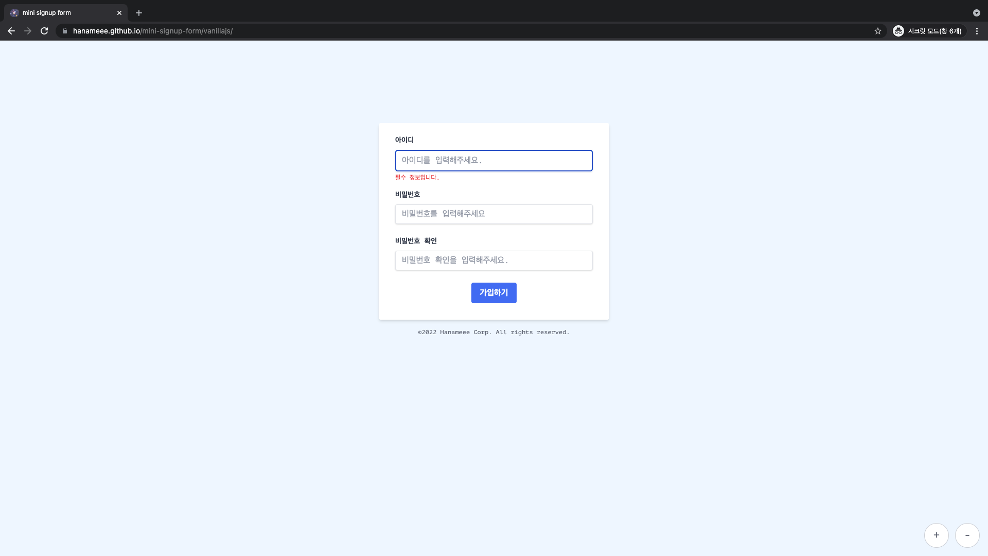Image resolution: width=988 pixels, height=556 pixels.
Task: Close the mini signup form tab
Action: point(119,13)
